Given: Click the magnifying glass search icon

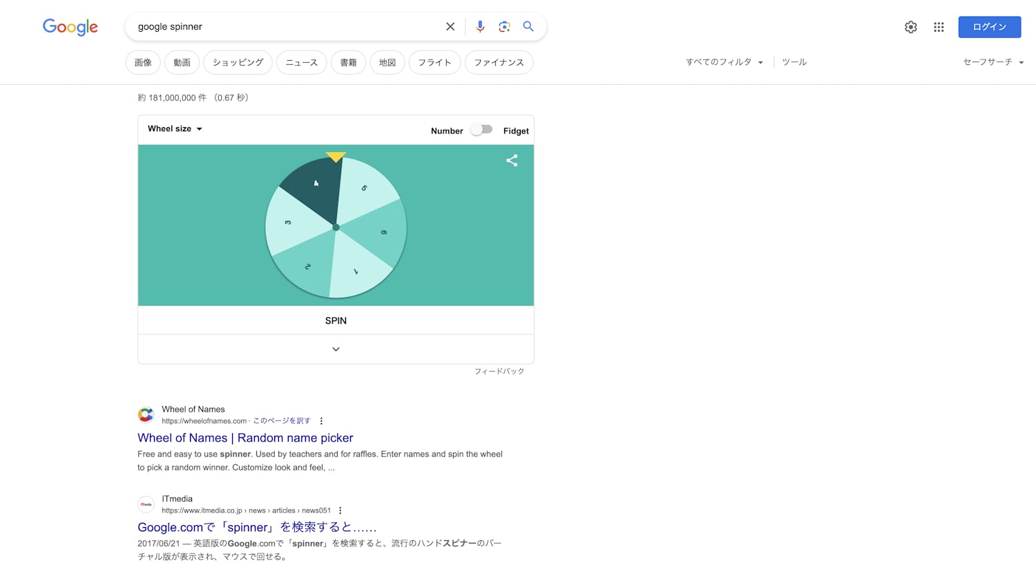Looking at the screenshot, I should tap(528, 26).
